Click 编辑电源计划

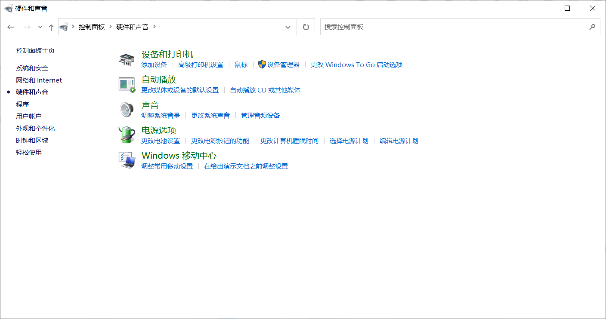click(399, 141)
